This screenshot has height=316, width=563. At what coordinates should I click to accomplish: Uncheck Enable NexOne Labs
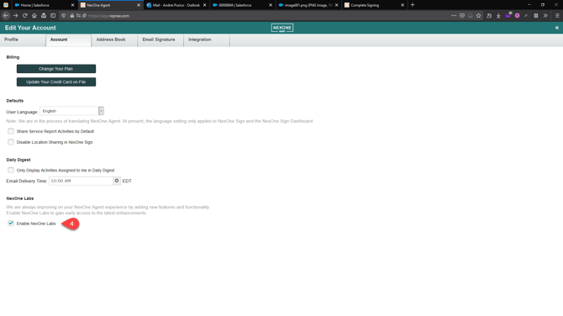click(11, 224)
